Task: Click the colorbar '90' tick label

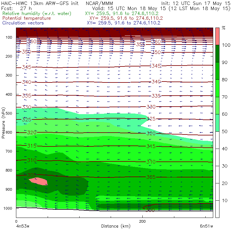Action: click(x=224, y=62)
